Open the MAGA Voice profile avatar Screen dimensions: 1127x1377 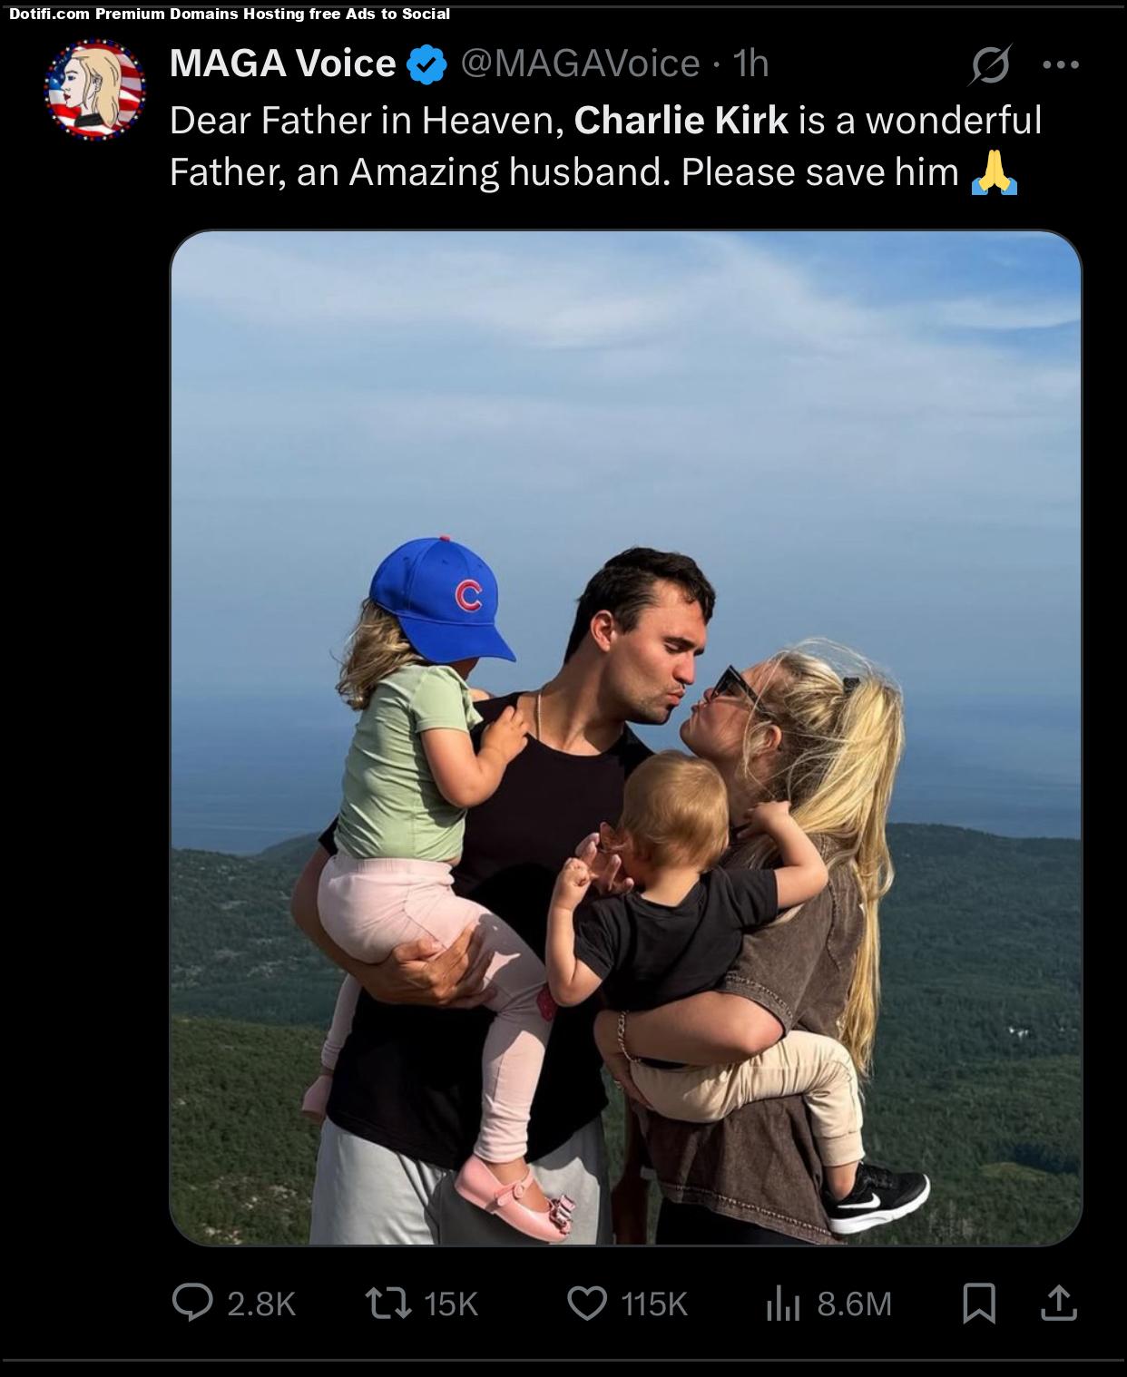point(94,89)
